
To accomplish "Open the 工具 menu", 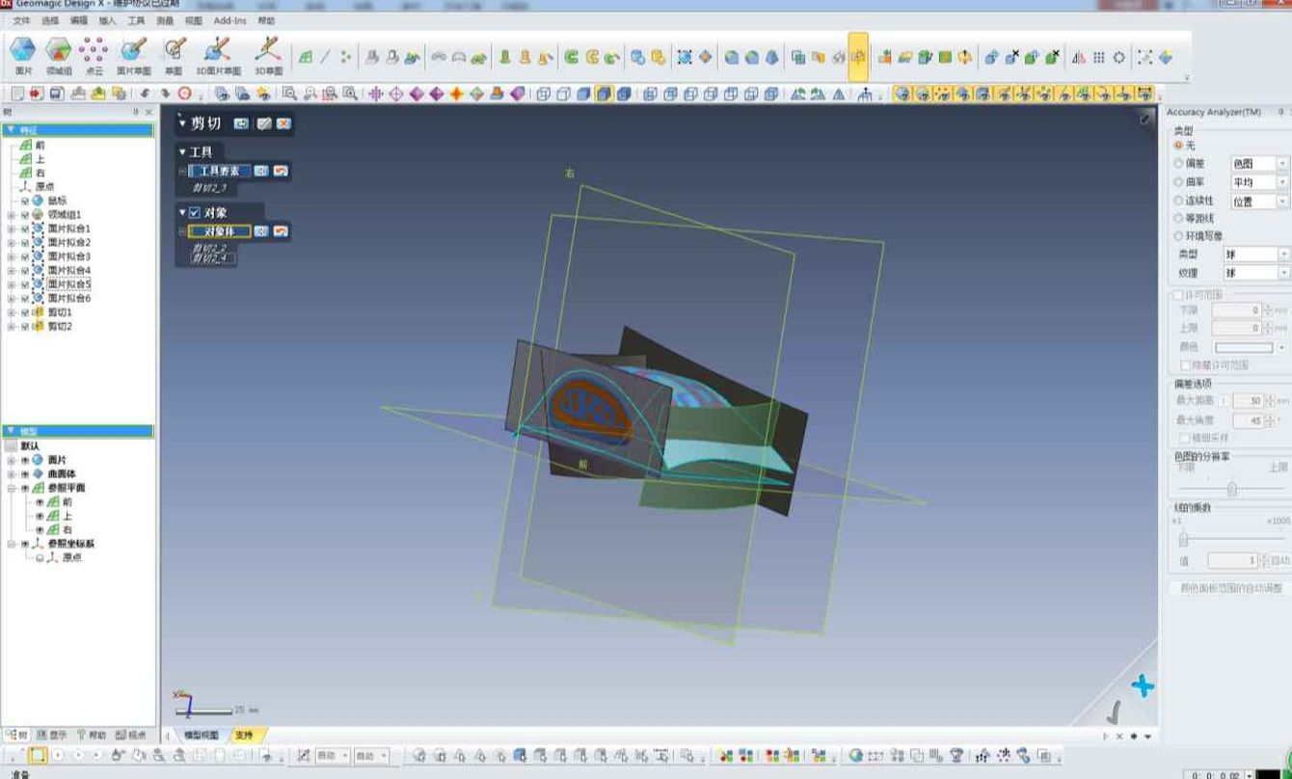I will click(x=136, y=20).
